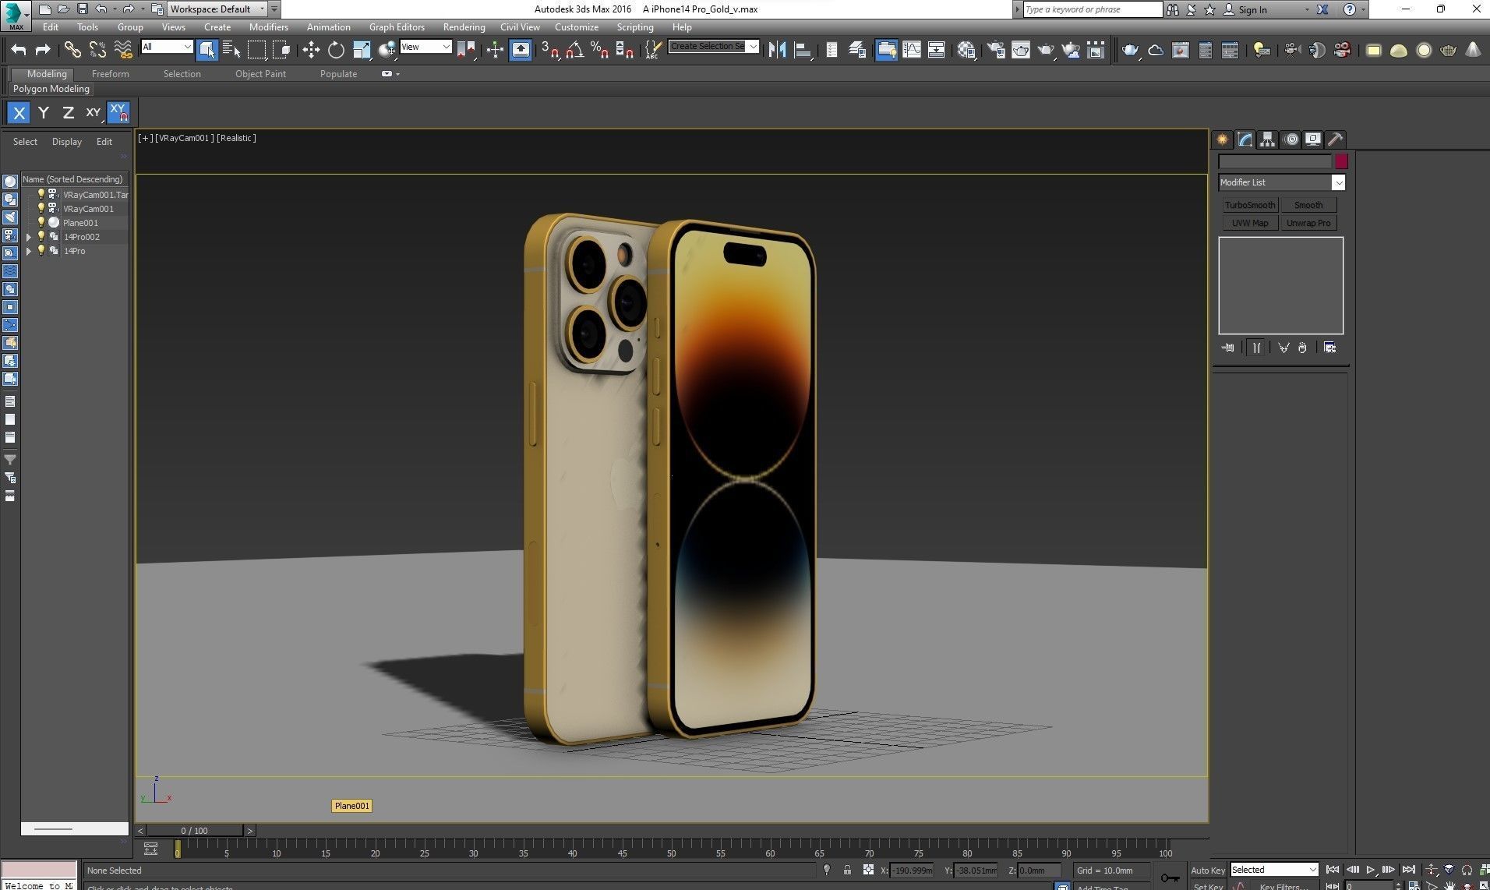Open Render Setup teapot icon
Image resolution: width=1490 pixels, height=890 pixels.
[x=996, y=50]
